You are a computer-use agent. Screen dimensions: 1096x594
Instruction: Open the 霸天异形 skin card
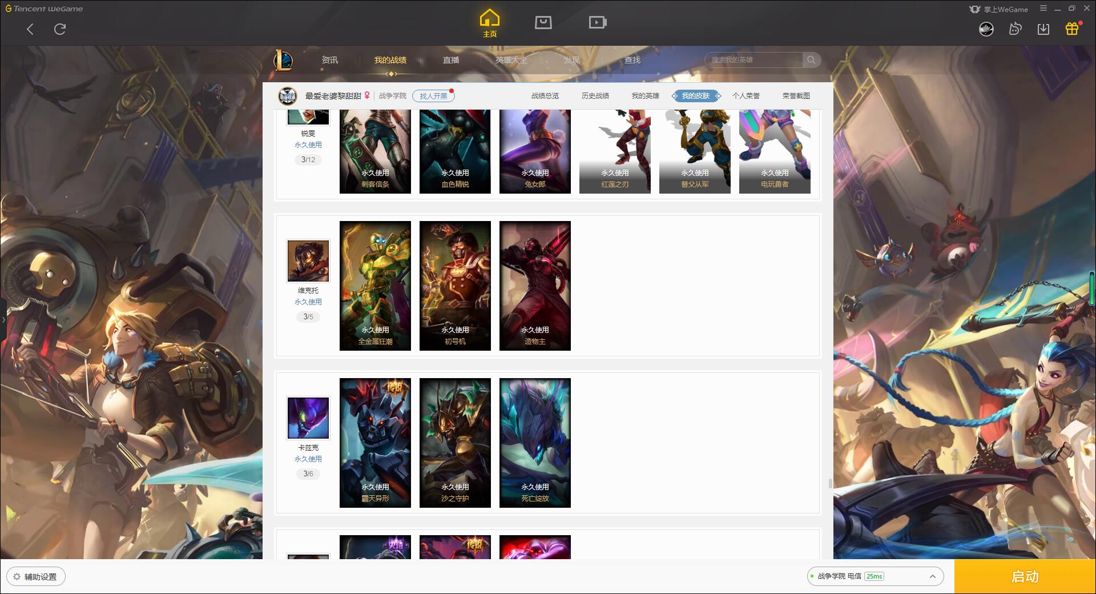click(x=375, y=443)
